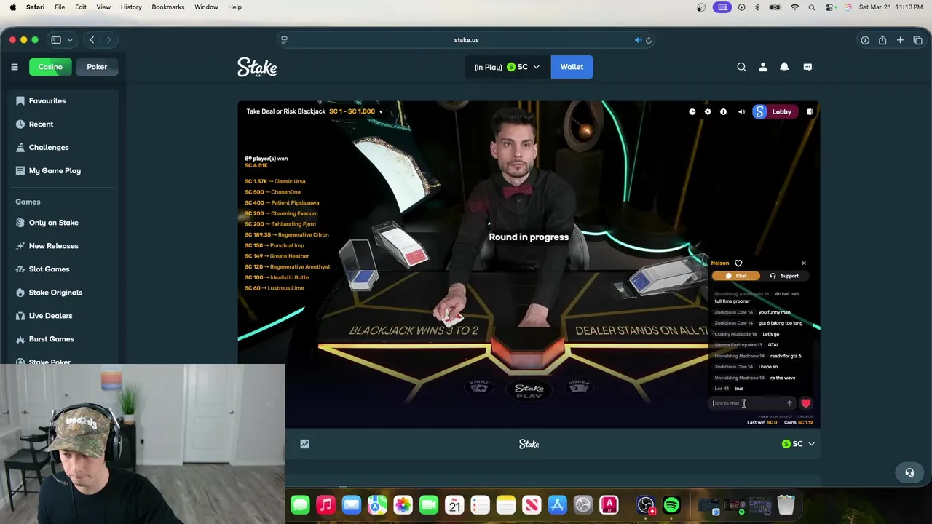The image size is (932, 524).
Task: Close the dealer chat panel
Action: point(804,263)
